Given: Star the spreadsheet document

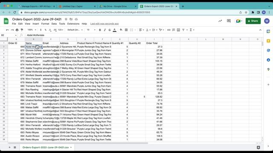Looking at the screenshot, I should [x=66, y=19].
